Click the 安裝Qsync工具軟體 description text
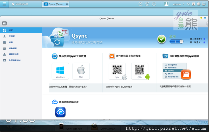The width and height of the screenshot is (209, 132). [x=68, y=87]
